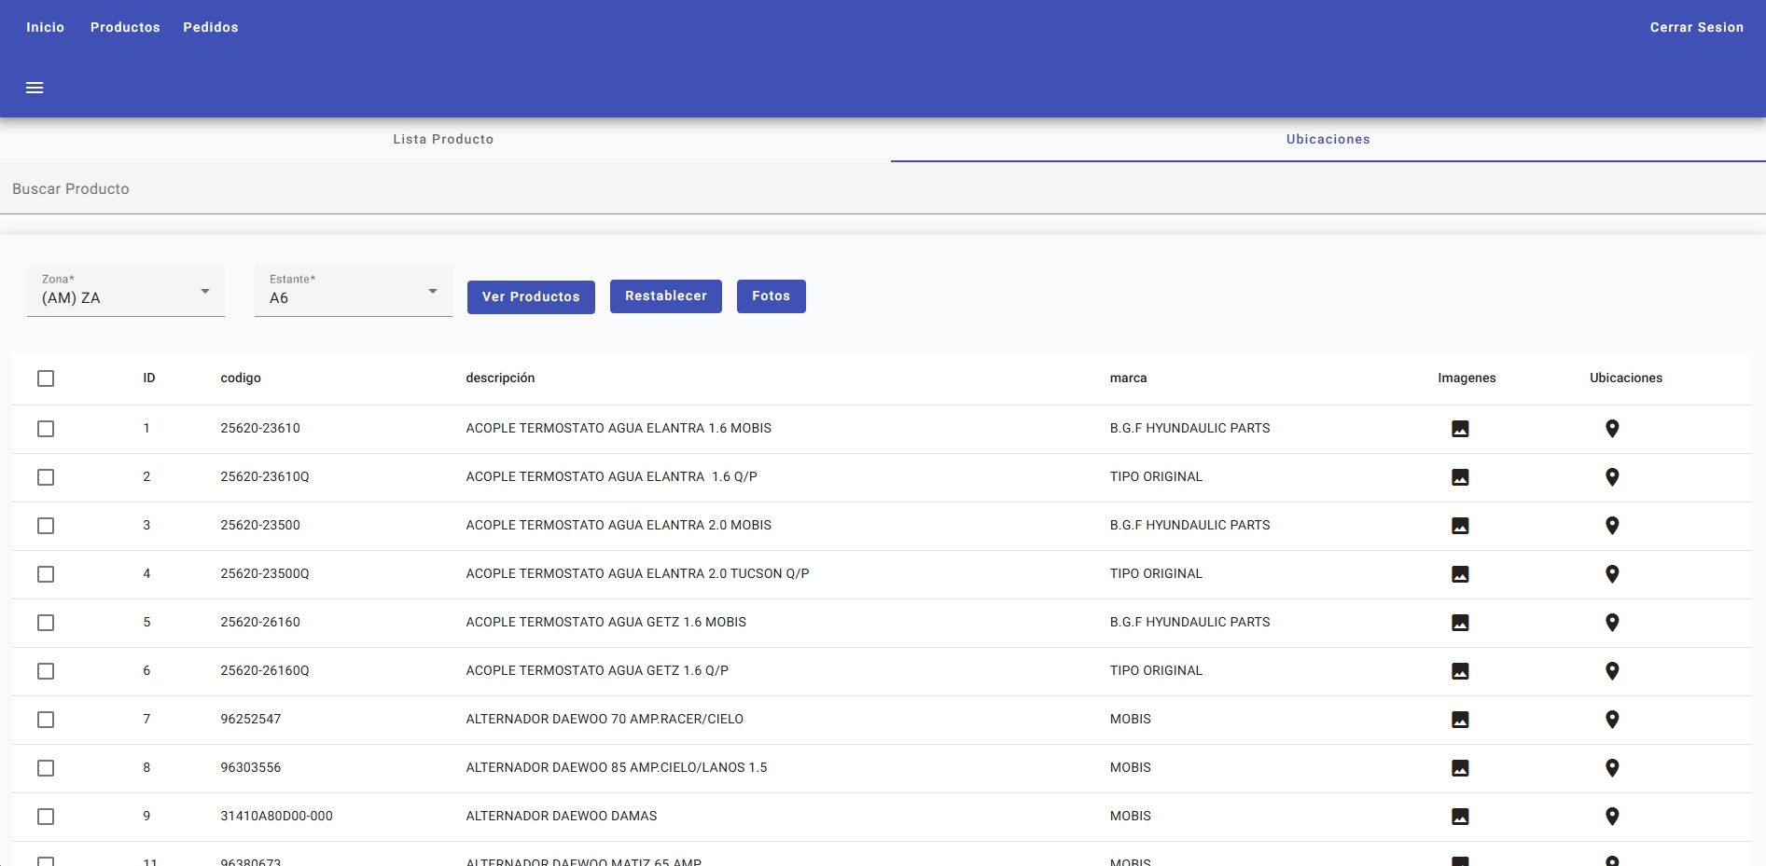Click location pin for product 25620-23610Q
Screen dimensions: 1766x866
pyautogui.click(x=1611, y=477)
